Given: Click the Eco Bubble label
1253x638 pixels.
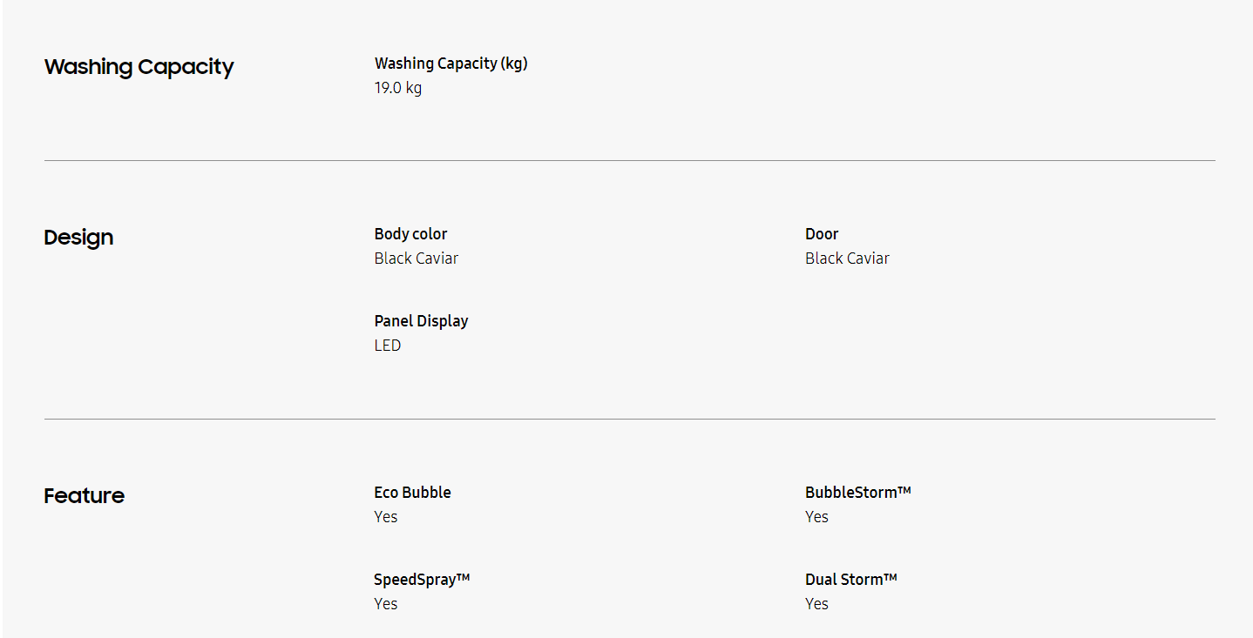Looking at the screenshot, I should [412, 493].
